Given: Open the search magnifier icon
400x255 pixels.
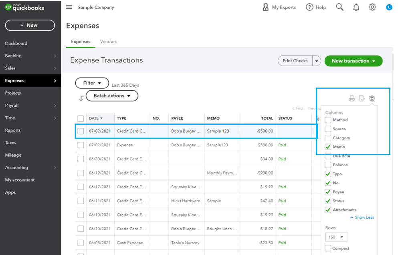Looking at the screenshot, I should [339, 7].
